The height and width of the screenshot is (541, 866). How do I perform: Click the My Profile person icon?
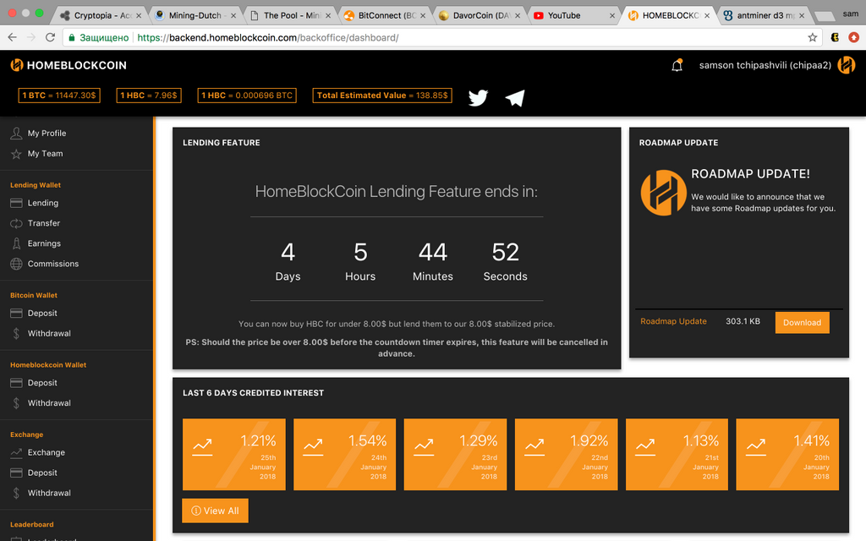click(17, 133)
